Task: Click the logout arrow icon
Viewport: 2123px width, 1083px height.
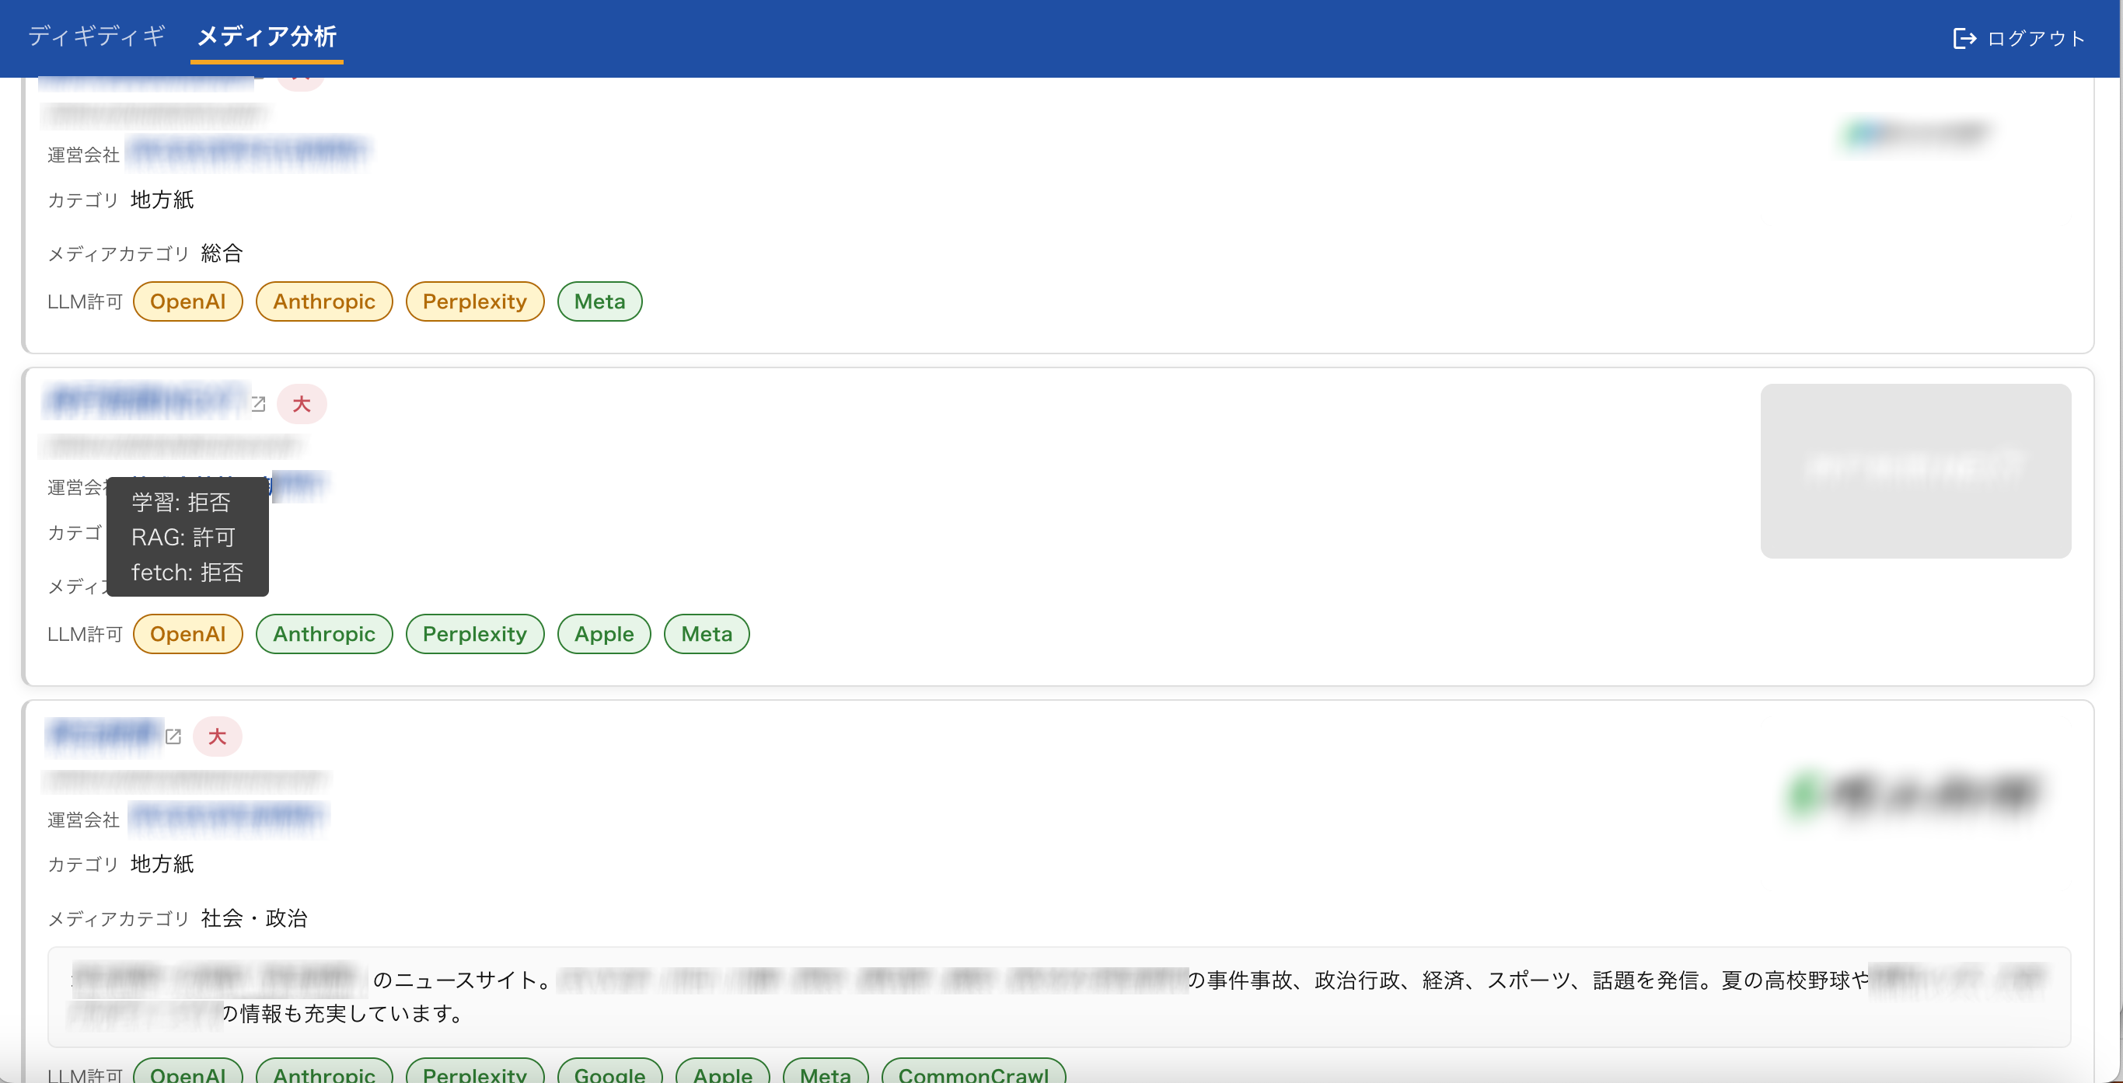Action: 1964,38
